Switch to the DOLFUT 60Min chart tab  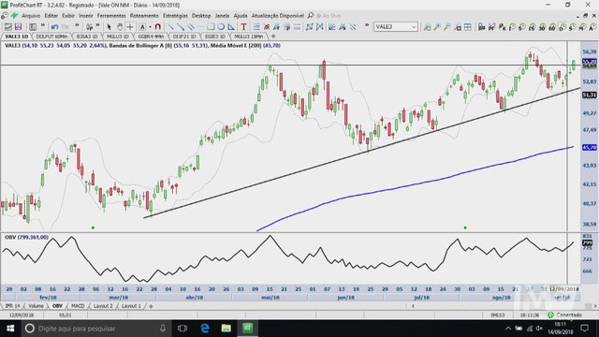[x=51, y=37]
